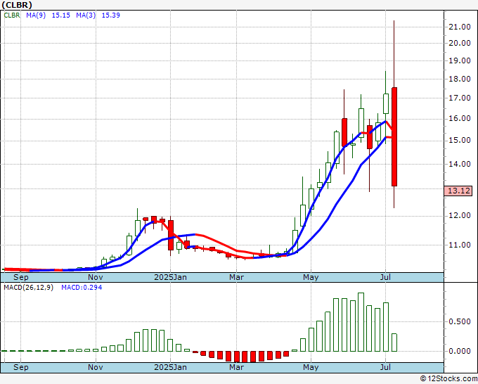Viewport: 478px width, 384px height.
Task: Select Mar on the MACD panel date axis
Action: (237, 367)
